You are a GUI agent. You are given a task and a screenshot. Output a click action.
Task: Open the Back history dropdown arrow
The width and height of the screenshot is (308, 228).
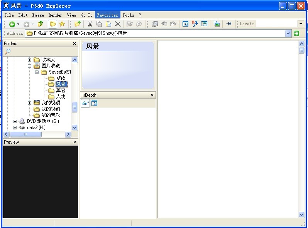18,24
